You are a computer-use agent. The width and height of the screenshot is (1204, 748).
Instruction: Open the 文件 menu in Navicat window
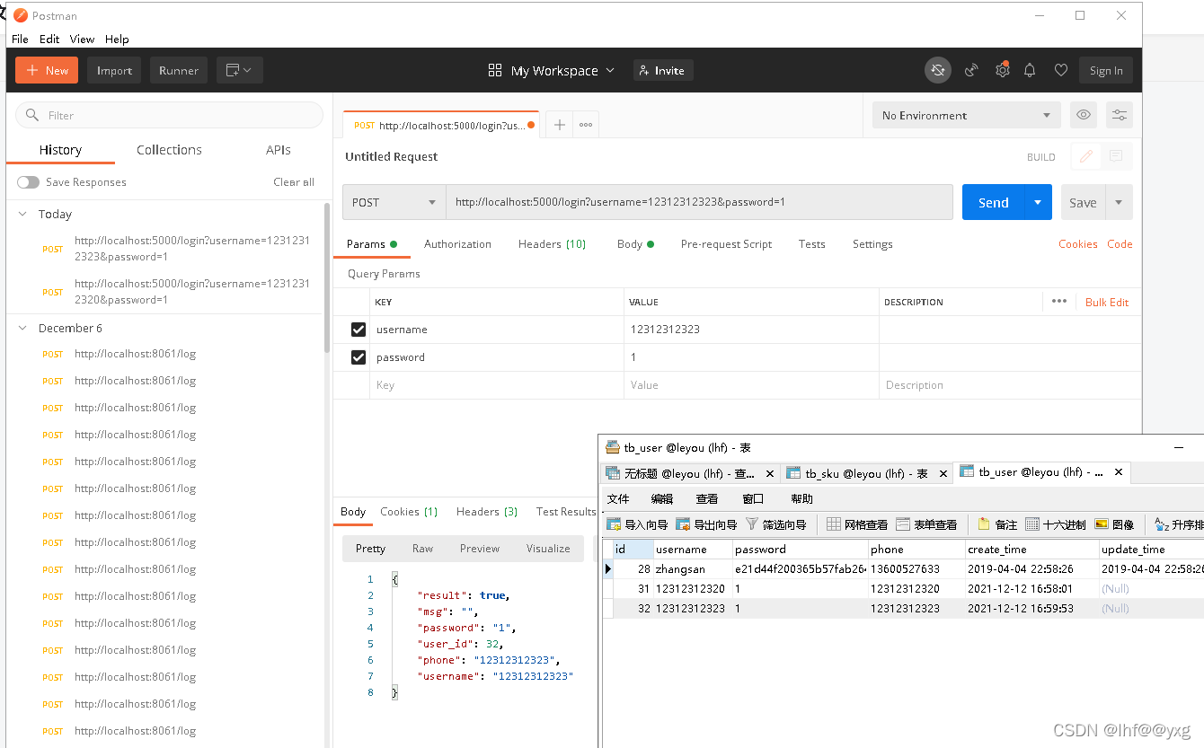click(618, 498)
